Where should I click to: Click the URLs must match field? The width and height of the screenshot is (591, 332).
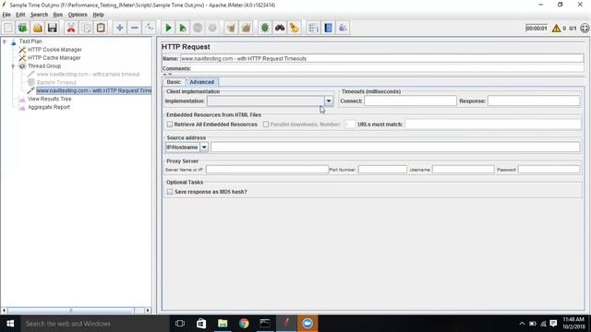tap(492, 125)
